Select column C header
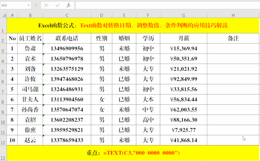The width and height of the screenshot is (260, 161). click(67, 15)
